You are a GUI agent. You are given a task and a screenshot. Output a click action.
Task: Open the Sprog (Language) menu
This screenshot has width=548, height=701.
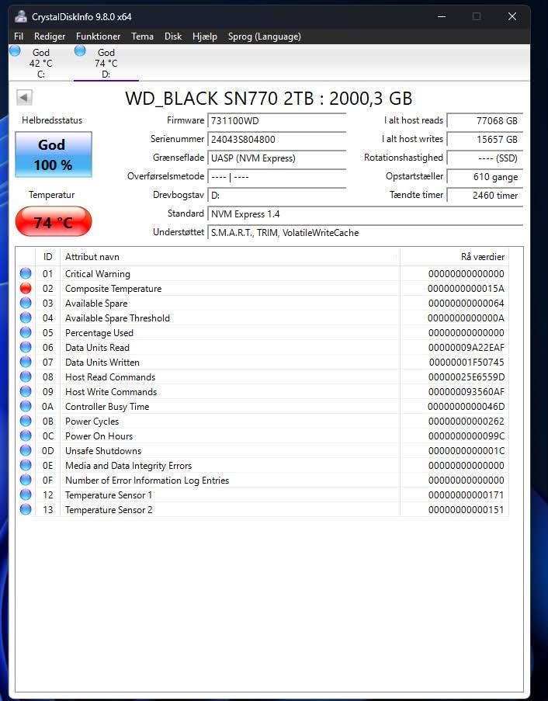(264, 36)
